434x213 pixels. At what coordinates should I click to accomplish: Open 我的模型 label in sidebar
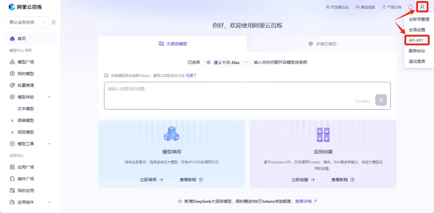[26, 73]
